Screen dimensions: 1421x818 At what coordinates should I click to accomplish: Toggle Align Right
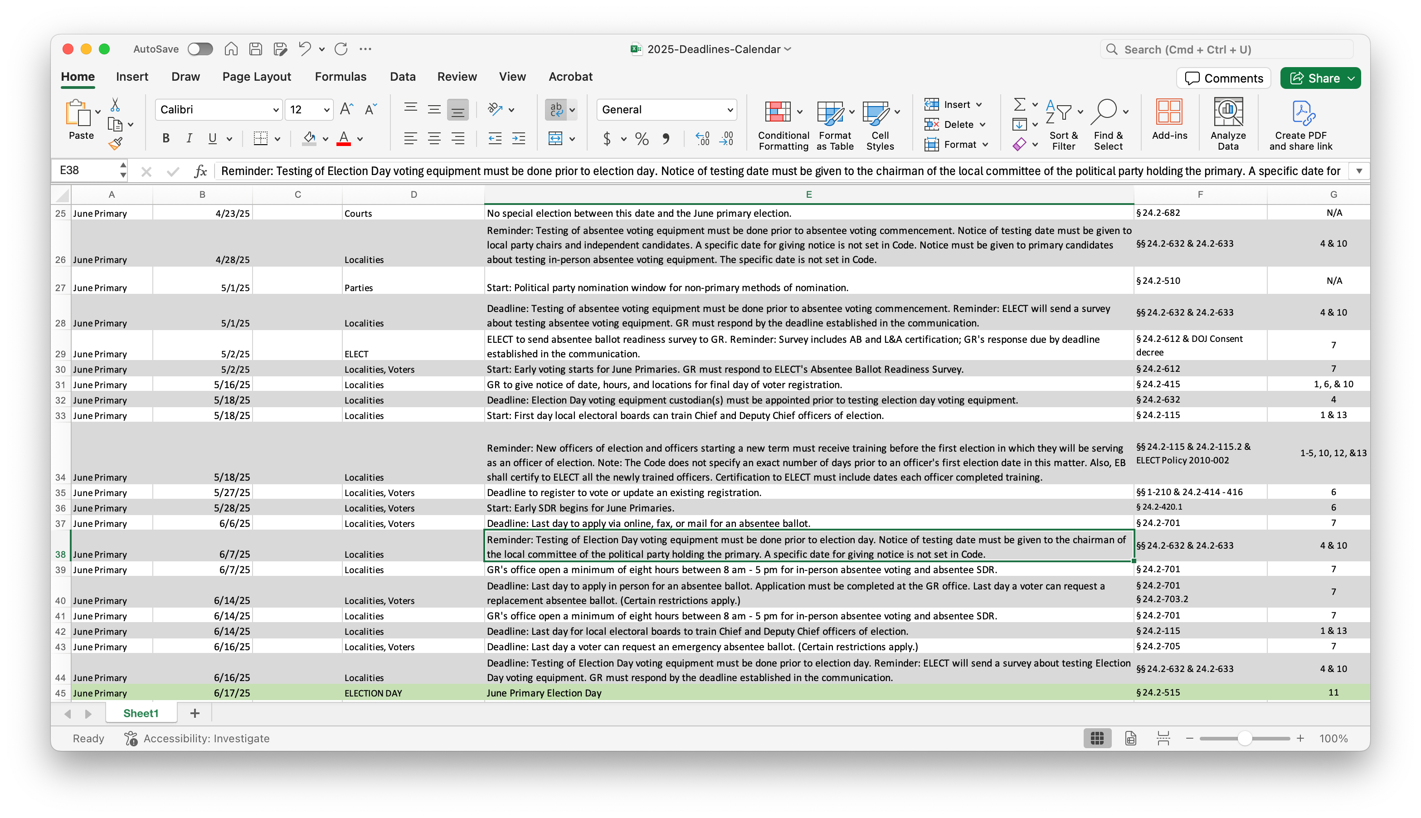(458, 138)
